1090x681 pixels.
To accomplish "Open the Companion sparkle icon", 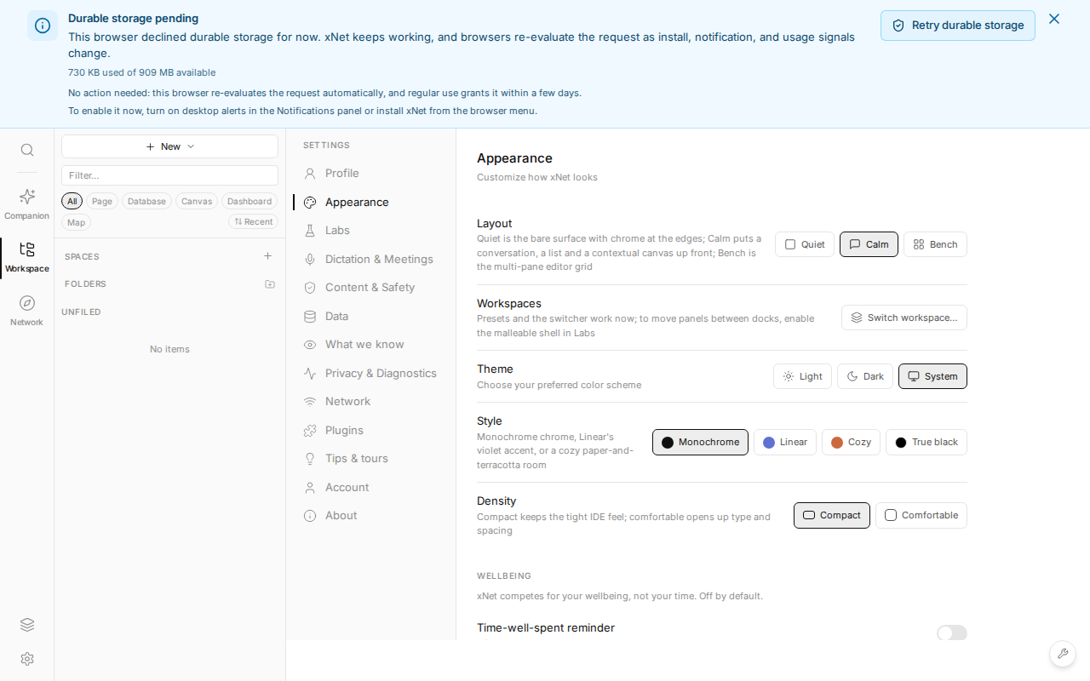I will point(27,197).
